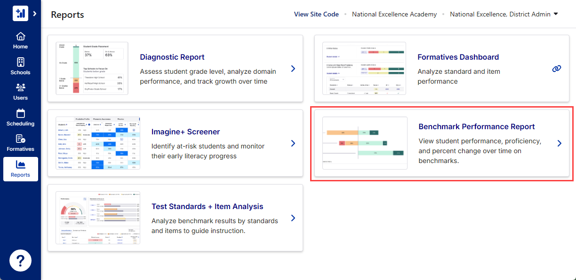576x280 pixels.
Task: Click the Home label in sidebar
Action: click(x=20, y=47)
